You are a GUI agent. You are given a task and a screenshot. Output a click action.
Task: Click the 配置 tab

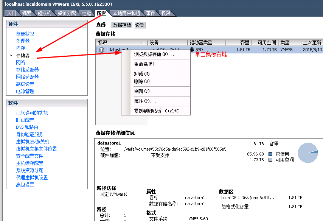point(101,13)
